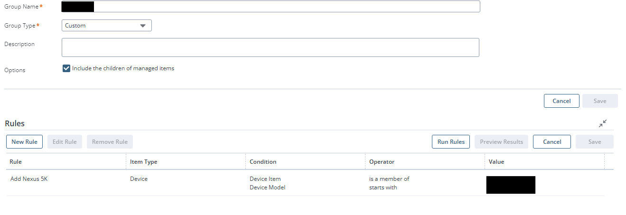The height and width of the screenshot is (215, 626).
Task: Toggle Include the children of managed items
Action: click(x=66, y=68)
